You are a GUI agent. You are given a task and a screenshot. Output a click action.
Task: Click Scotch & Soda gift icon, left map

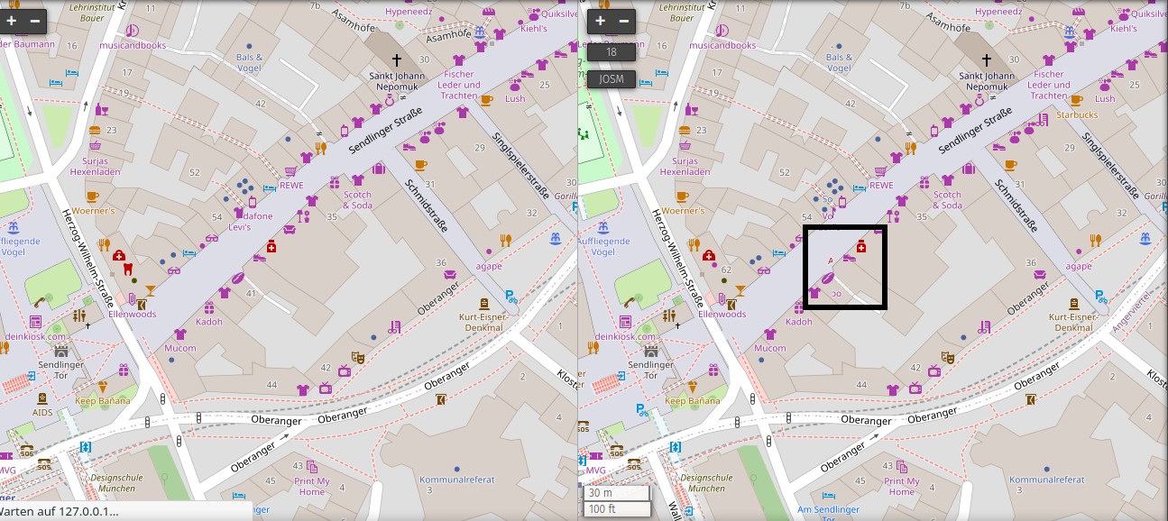pos(334,183)
